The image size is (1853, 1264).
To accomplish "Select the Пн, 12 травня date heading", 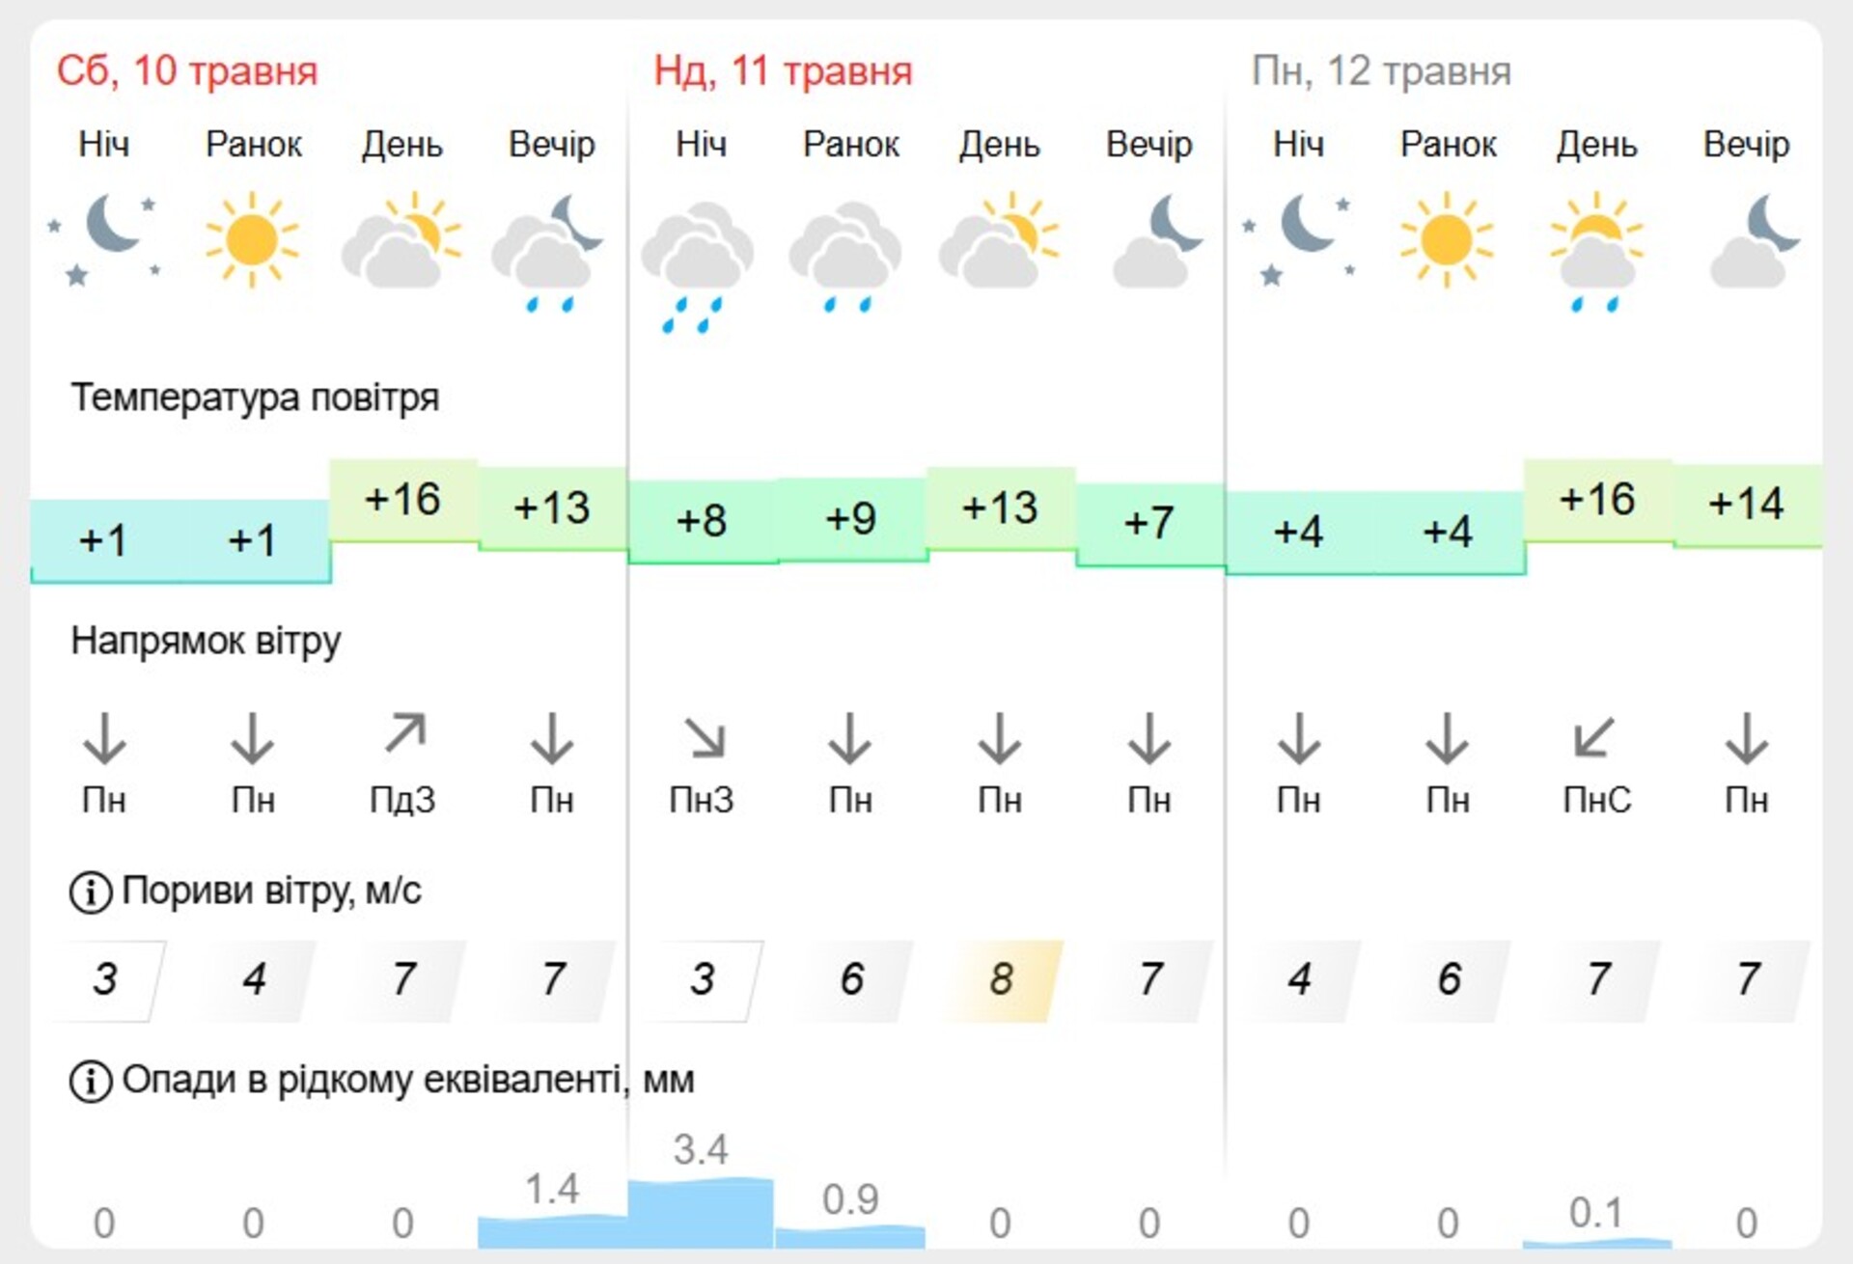I will [x=1381, y=71].
